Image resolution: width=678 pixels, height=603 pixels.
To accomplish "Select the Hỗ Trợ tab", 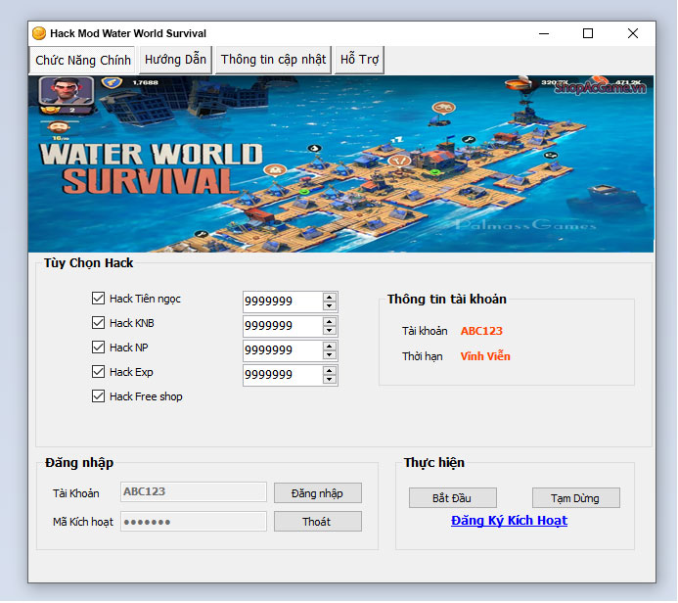I will (x=359, y=60).
